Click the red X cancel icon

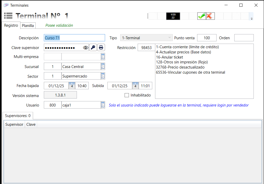(210, 16)
